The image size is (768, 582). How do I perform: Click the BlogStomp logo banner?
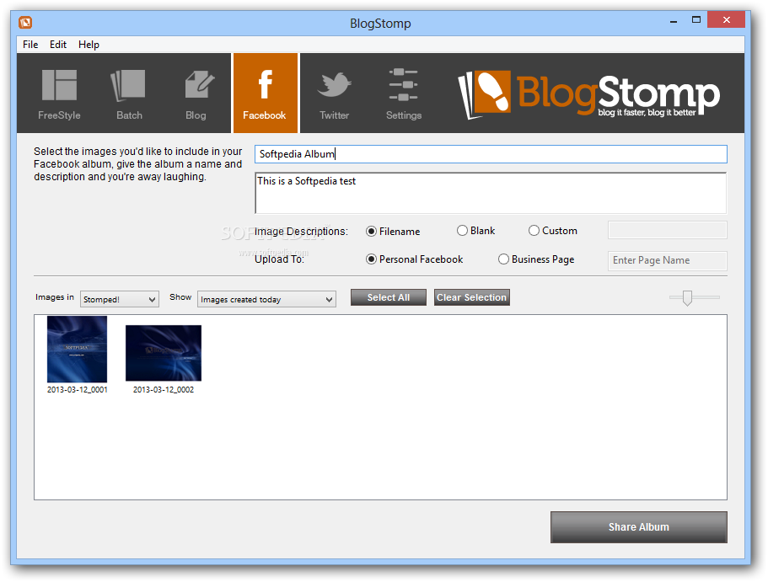(588, 94)
